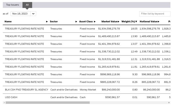Sort by the Sector column arrow
The height and width of the screenshot is (108, 176).
[x=76, y=21]
